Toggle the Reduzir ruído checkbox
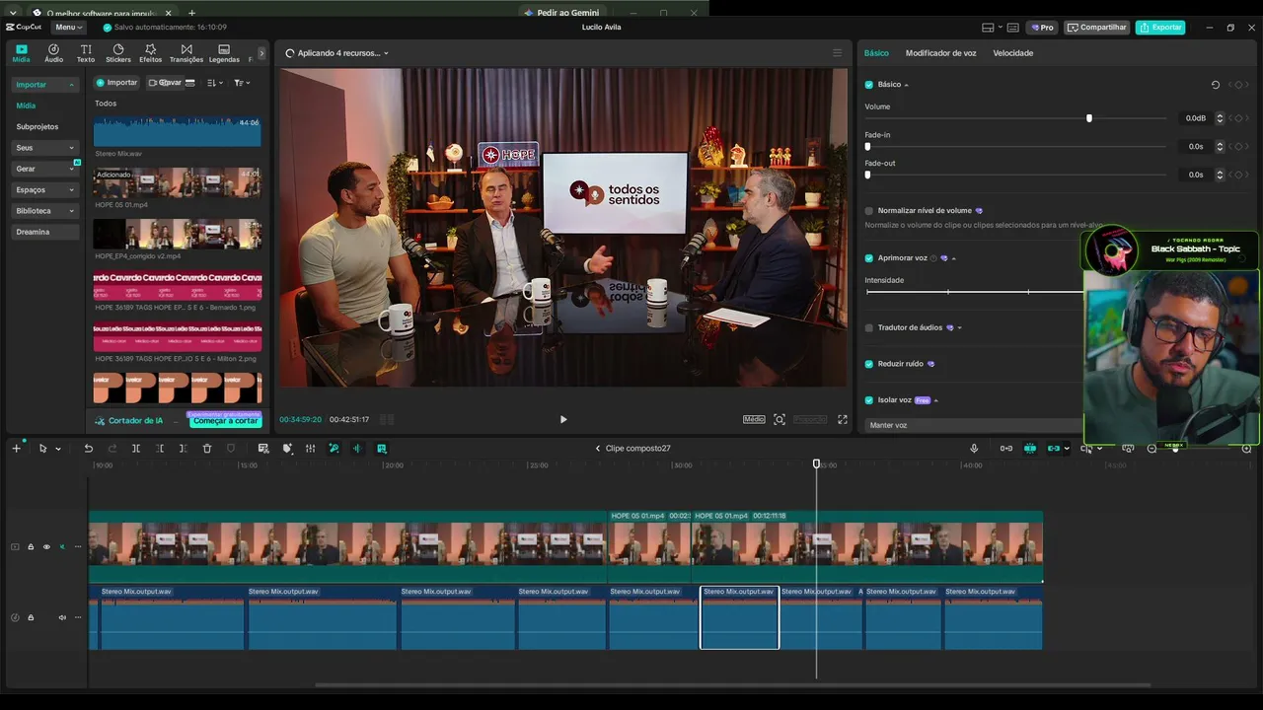The image size is (1263, 710). click(x=869, y=364)
